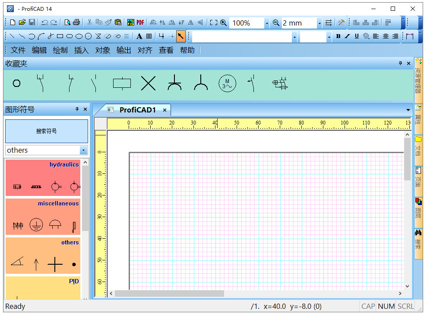The image size is (427, 314).
Task: Open the 插入 menu
Action: 82,50
